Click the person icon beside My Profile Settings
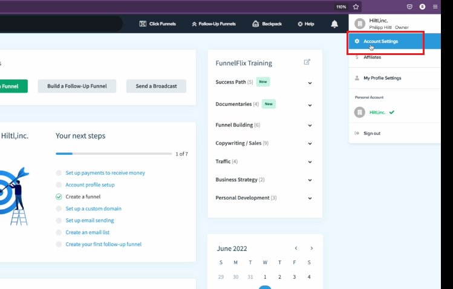The width and height of the screenshot is (453, 289). point(357,78)
